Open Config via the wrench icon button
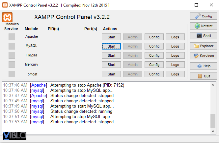Screen dimensions: 219x143 198,16
